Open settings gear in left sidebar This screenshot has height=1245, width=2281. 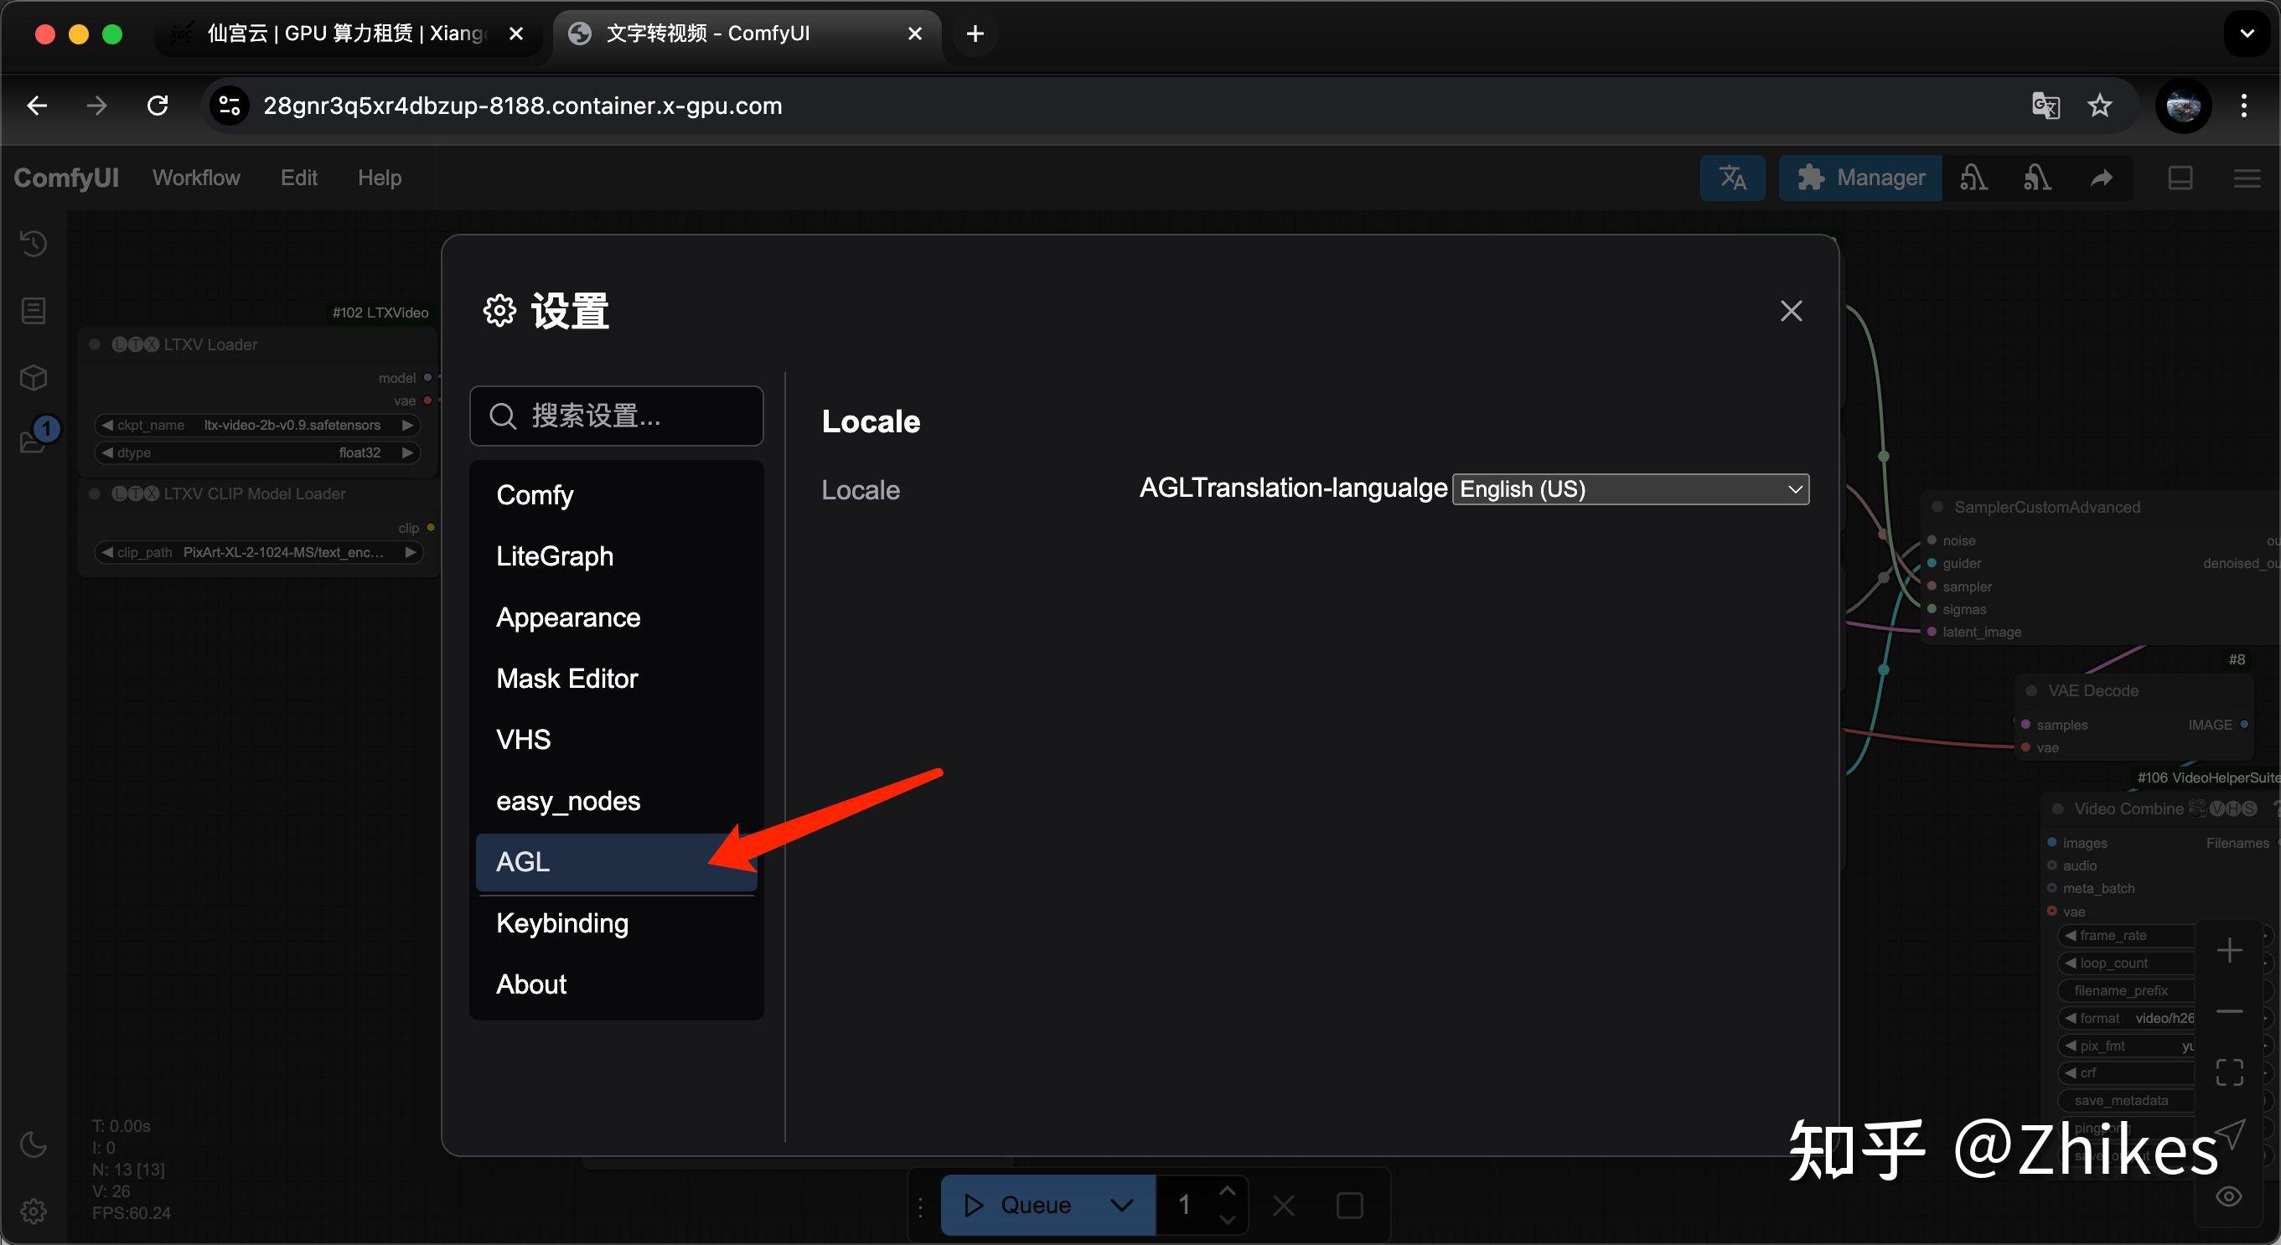click(34, 1211)
